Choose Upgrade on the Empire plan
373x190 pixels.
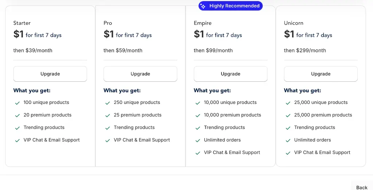coord(231,74)
